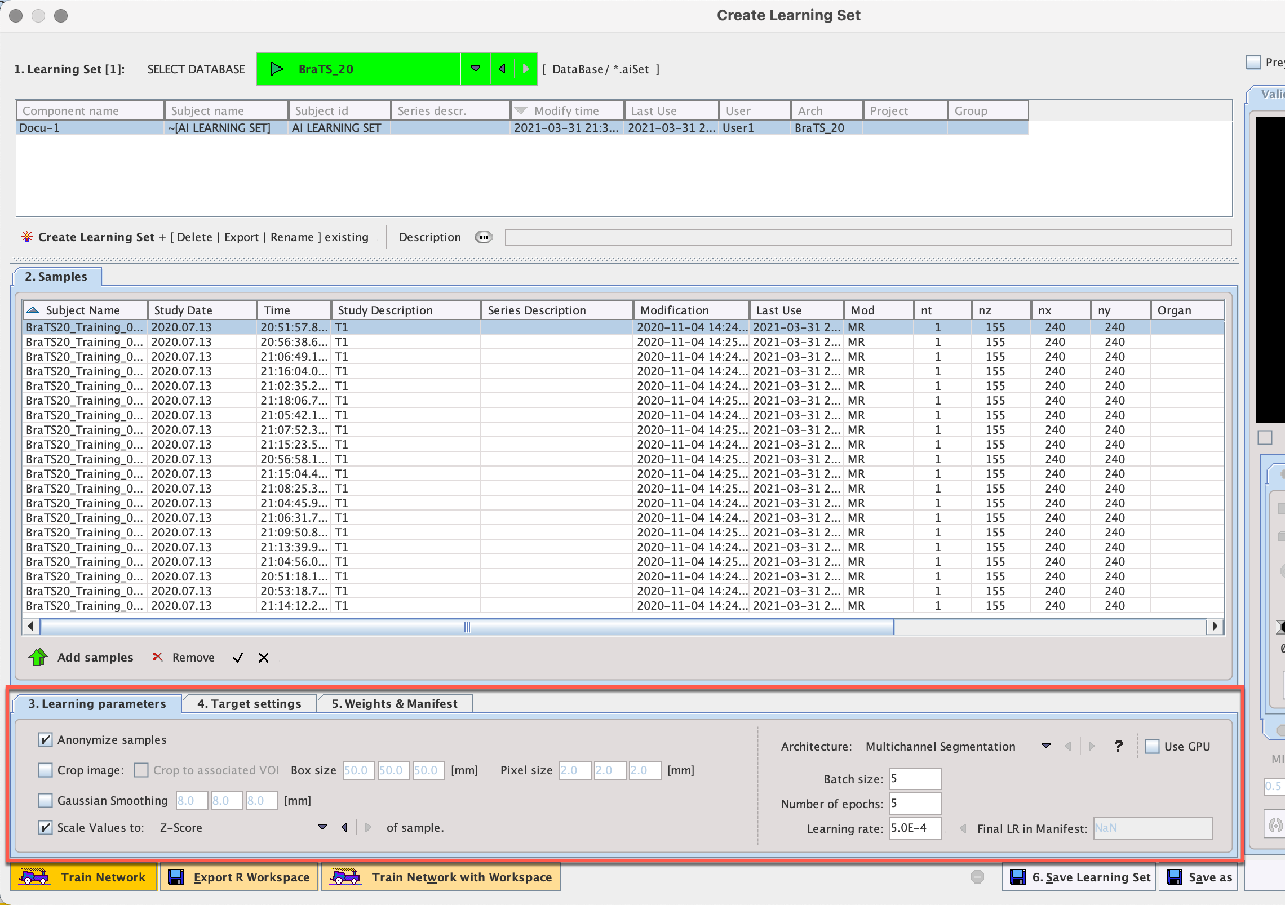Image resolution: width=1285 pixels, height=905 pixels.
Task: Select sample row with time 21:14:12.2
Action: point(623,606)
